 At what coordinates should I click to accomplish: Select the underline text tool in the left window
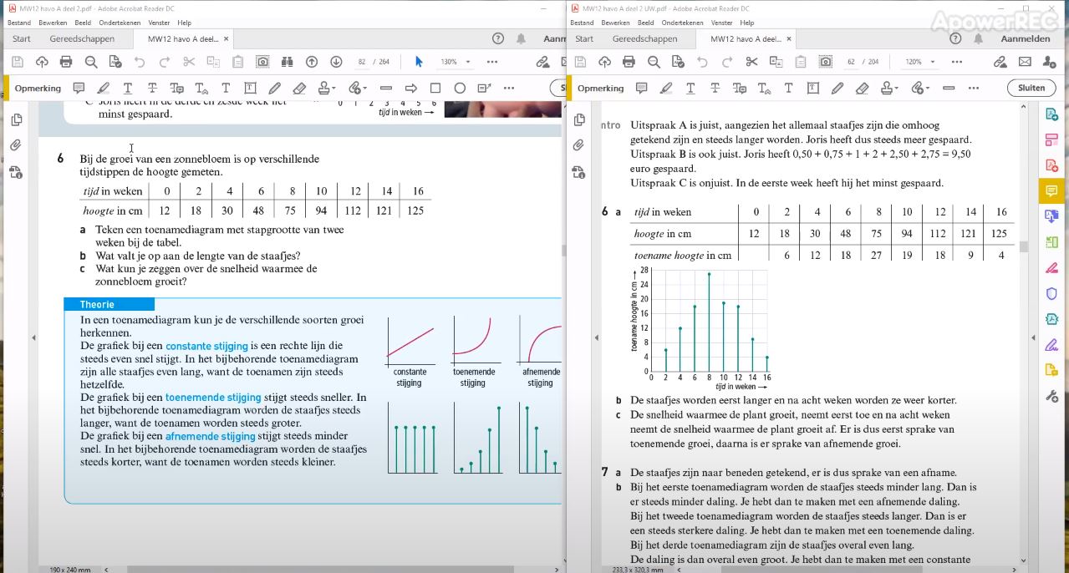pyautogui.click(x=128, y=88)
